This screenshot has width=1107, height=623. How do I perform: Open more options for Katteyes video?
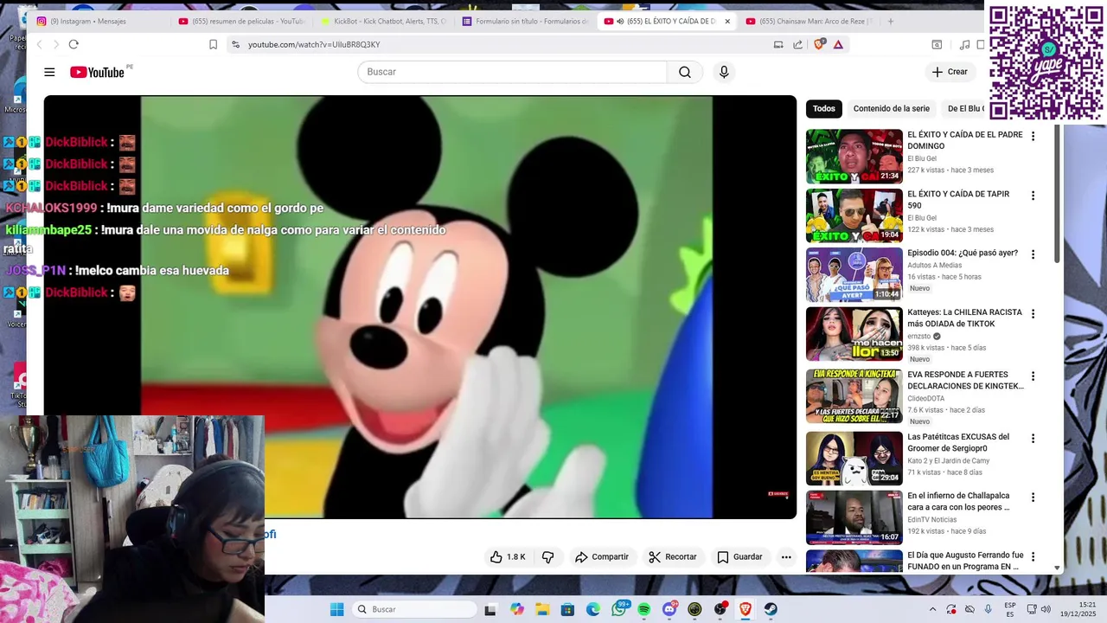pyautogui.click(x=1033, y=313)
